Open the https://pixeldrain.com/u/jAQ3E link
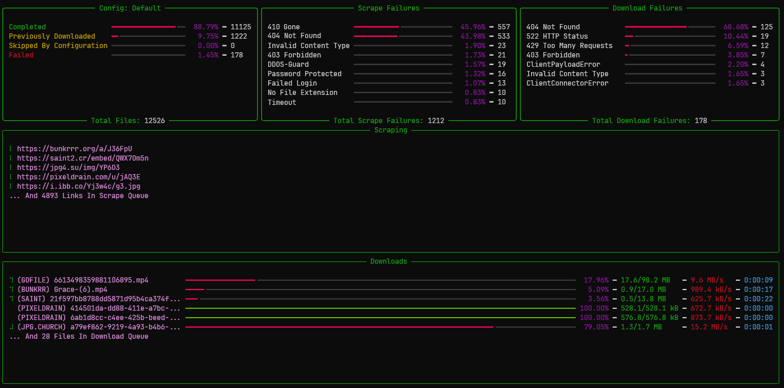Image resolution: width=784 pixels, height=388 pixels. (73, 176)
